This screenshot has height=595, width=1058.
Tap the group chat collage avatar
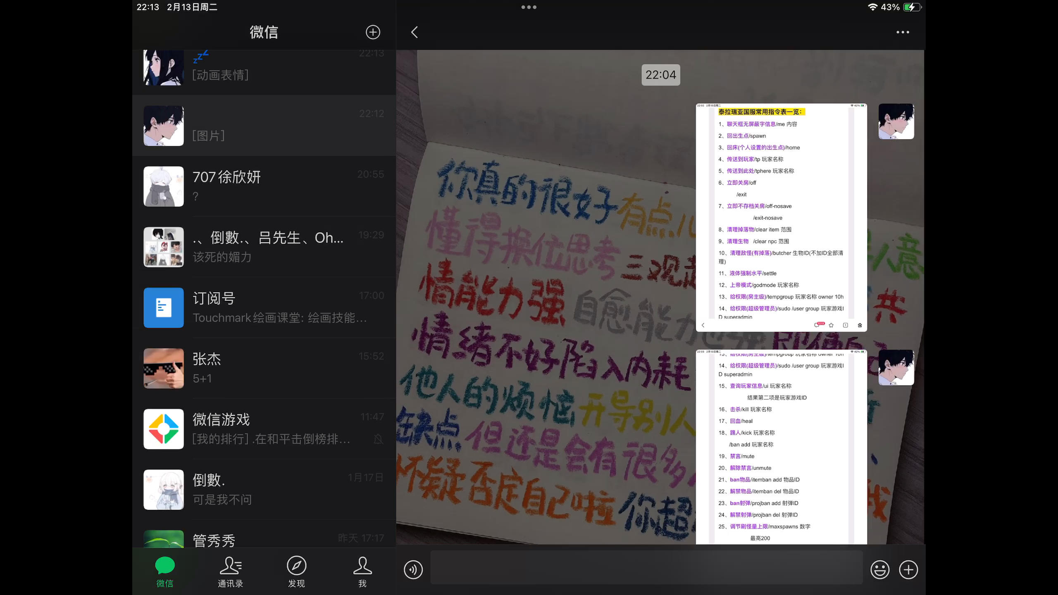pyautogui.click(x=164, y=247)
